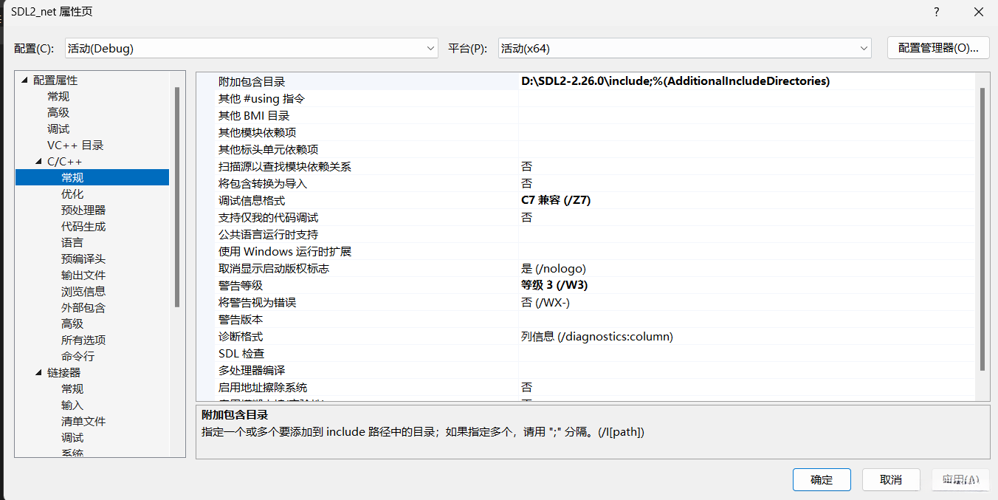Select 浏览信息 under C/C++
998x500 pixels.
pos(83,292)
